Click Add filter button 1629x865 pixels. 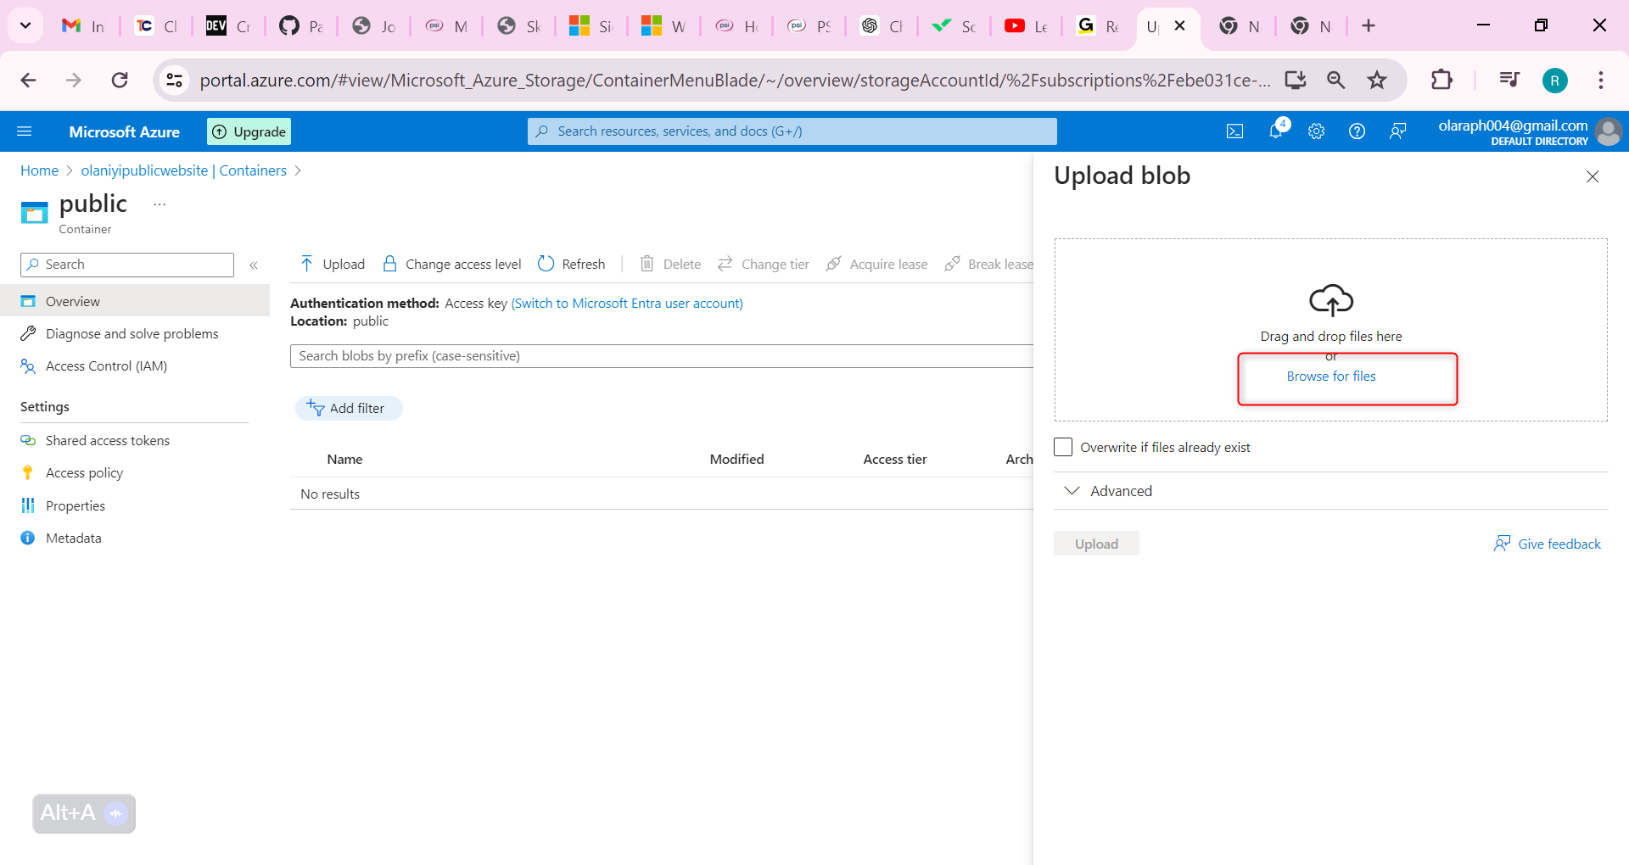349,409
